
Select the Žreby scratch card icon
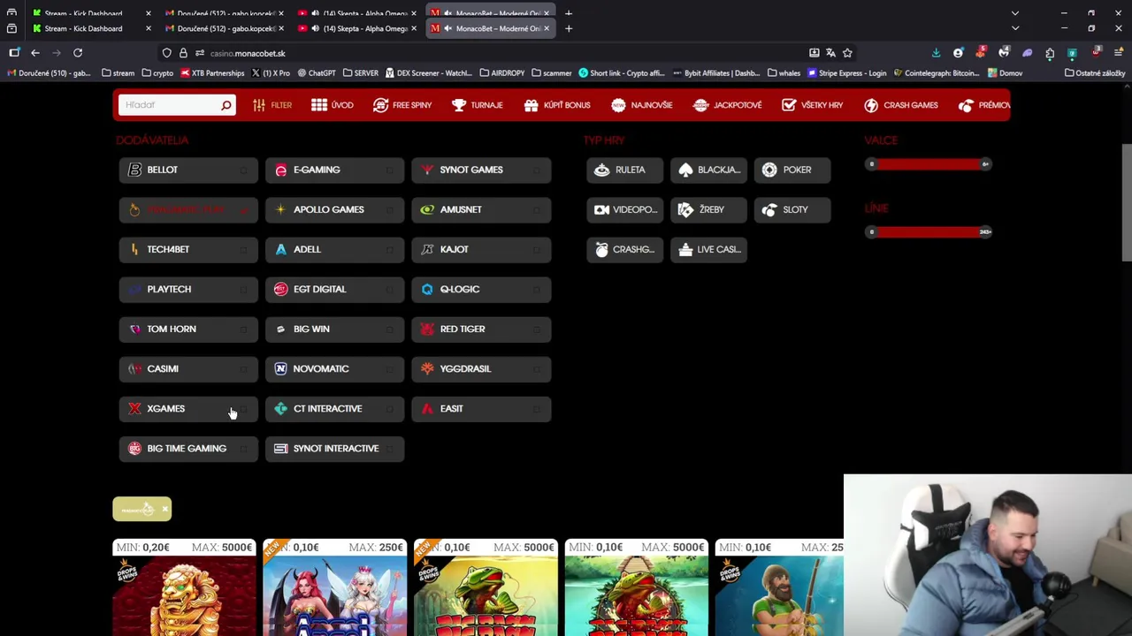coord(685,209)
